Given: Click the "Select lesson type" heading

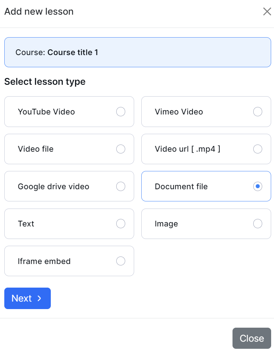Looking at the screenshot, I should point(45,82).
